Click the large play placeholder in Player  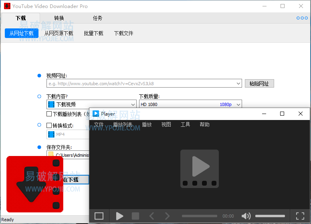point(200,169)
